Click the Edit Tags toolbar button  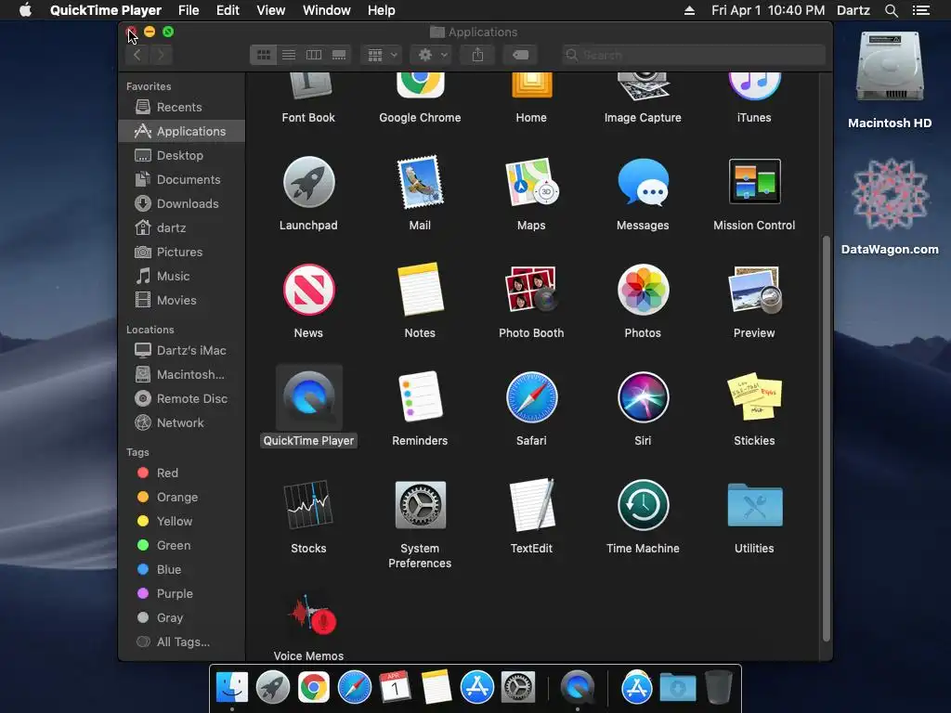coord(520,55)
